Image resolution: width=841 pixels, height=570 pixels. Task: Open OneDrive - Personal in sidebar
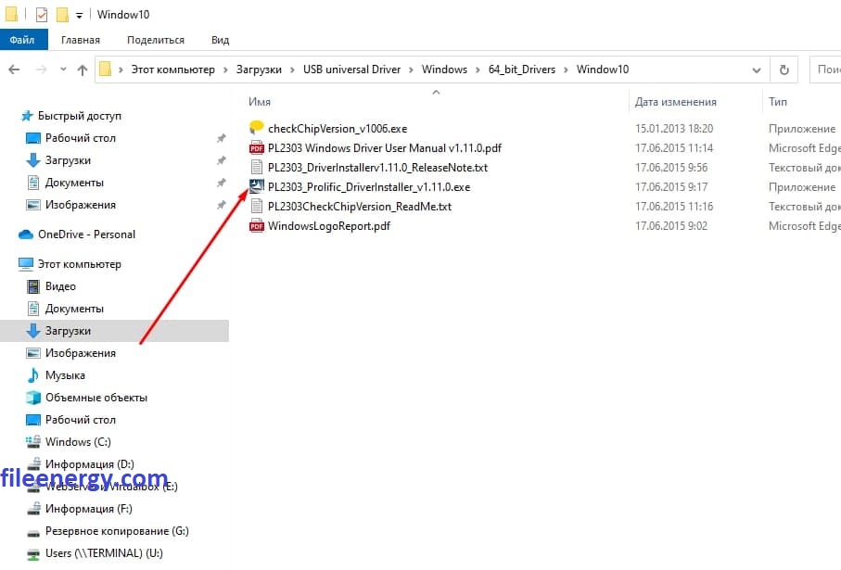pyautogui.click(x=86, y=234)
